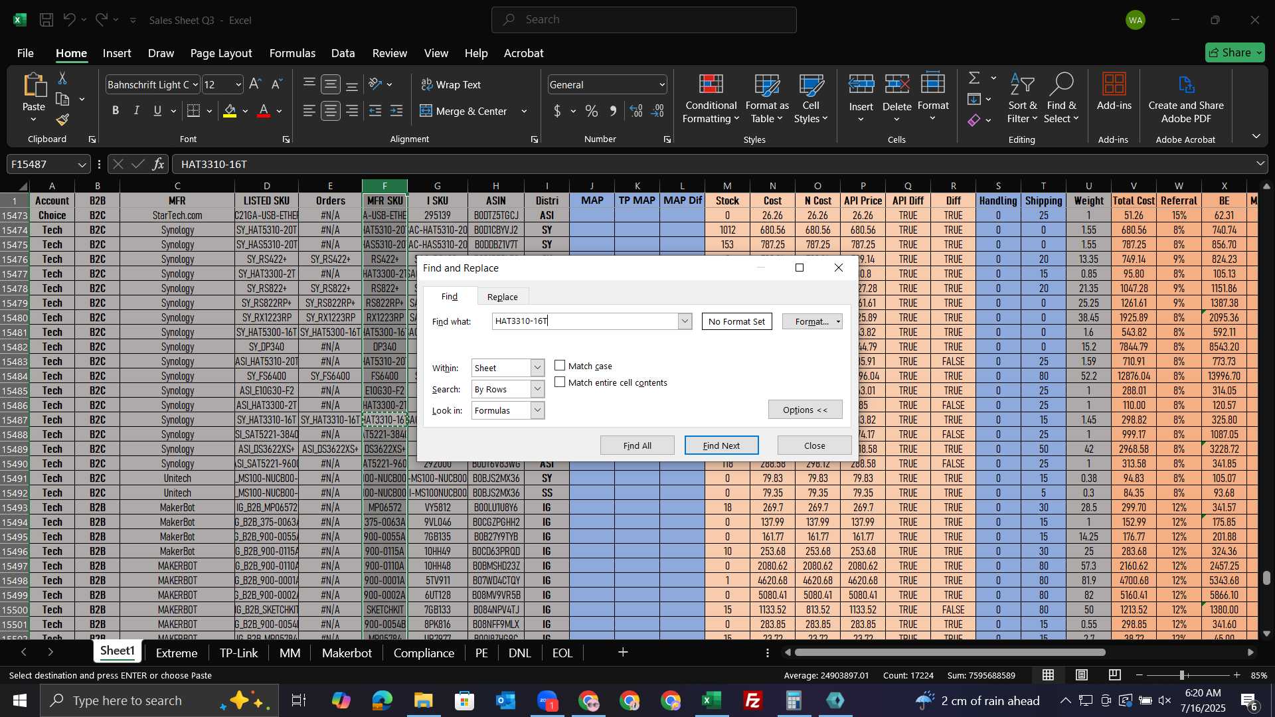The width and height of the screenshot is (1275, 717).
Task: Click Options << to collapse options
Action: (805, 410)
